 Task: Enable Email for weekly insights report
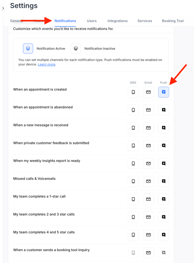coord(149,163)
